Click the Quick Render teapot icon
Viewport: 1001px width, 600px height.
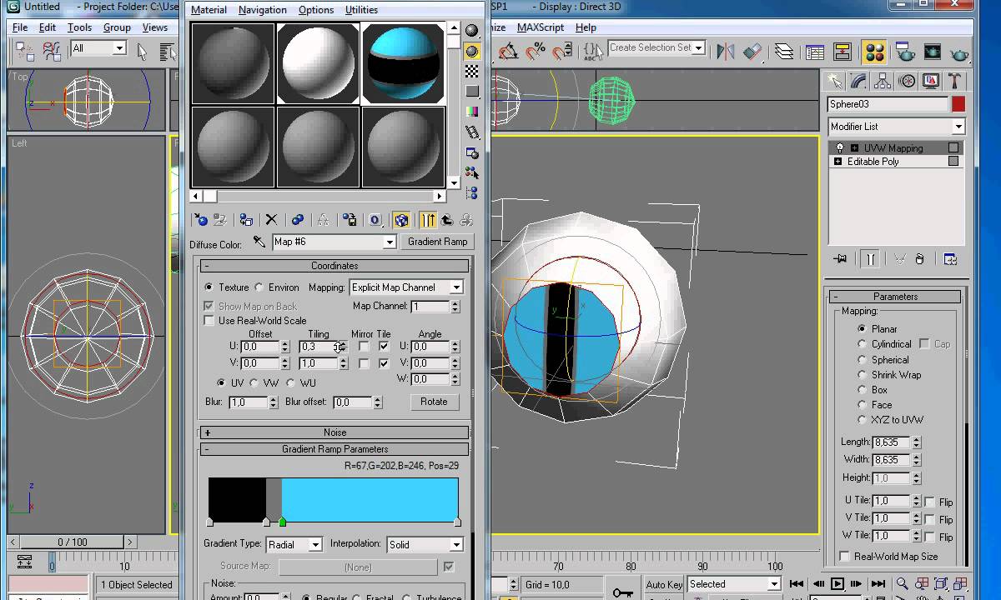point(959,52)
